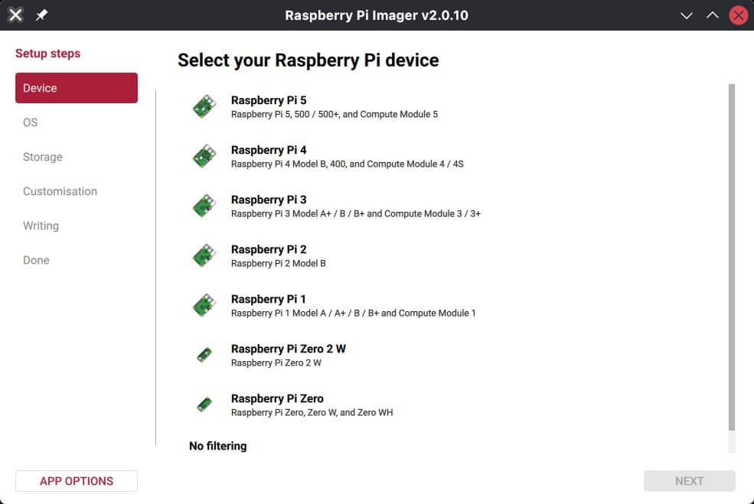Choose the Raspberry Pi 2 title
754x504 pixels.
click(x=269, y=249)
